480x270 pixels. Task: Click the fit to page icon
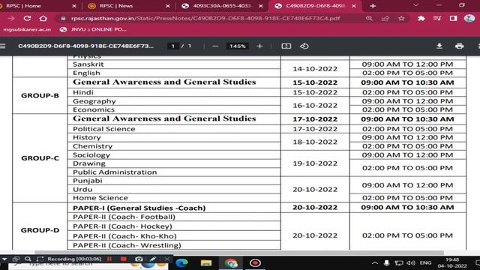[286, 46]
